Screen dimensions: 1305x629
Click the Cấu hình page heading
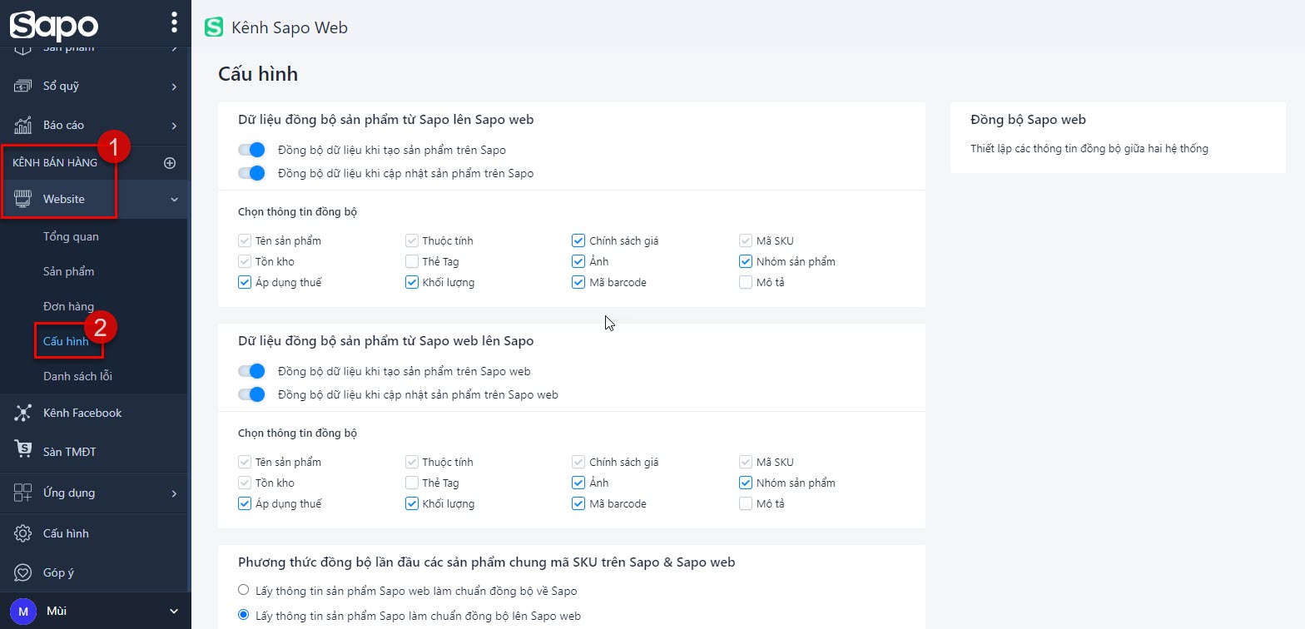[x=258, y=74]
